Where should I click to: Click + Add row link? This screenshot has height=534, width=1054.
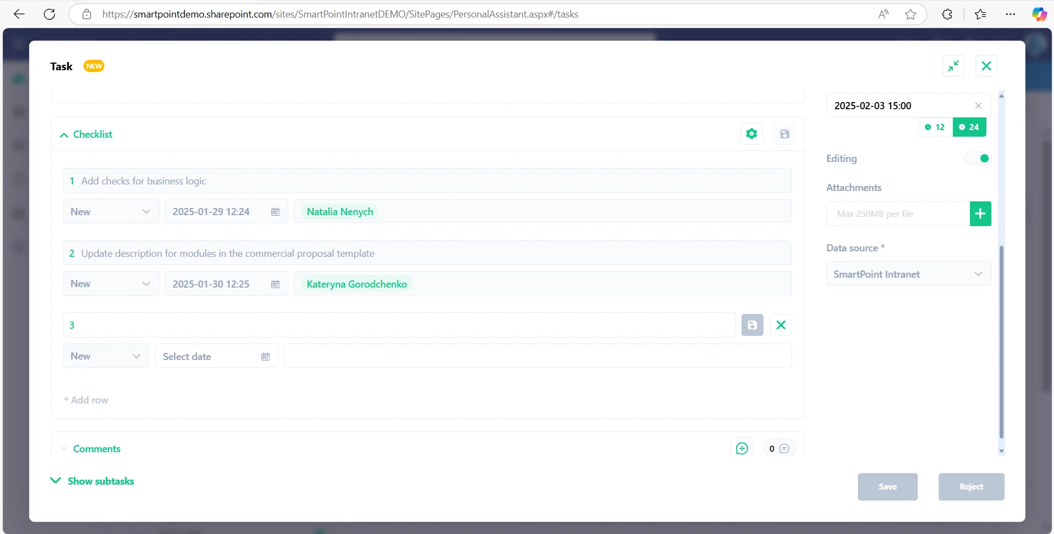[86, 400]
